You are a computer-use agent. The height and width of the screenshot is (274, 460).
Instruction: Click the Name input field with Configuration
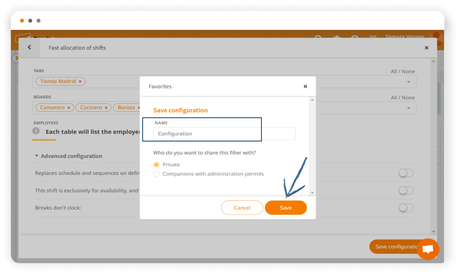(224, 134)
